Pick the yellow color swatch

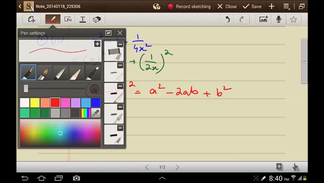point(35,103)
